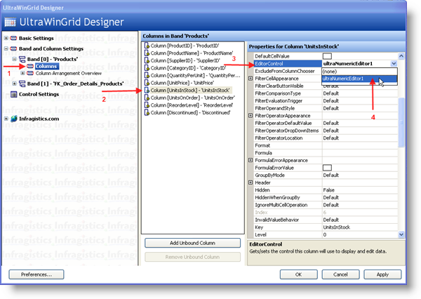Click the Column Arrangement Overview icon
The height and width of the screenshot is (299, 421).
point(30,73)
